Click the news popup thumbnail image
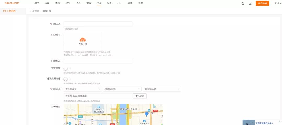 249,122
